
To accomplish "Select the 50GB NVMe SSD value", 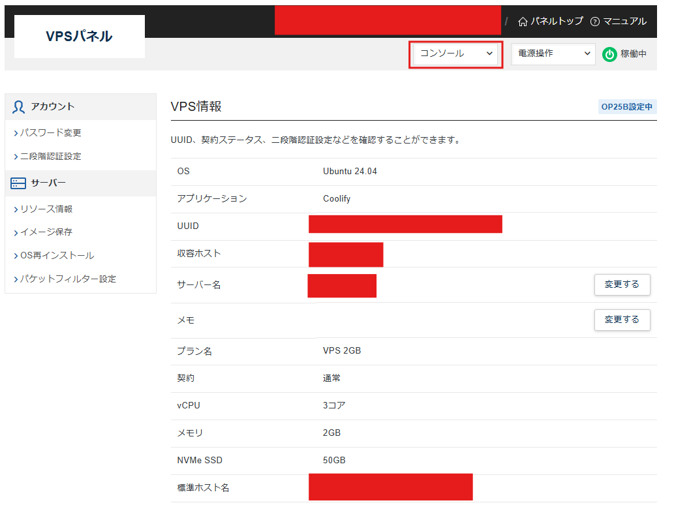I will 334,460.
